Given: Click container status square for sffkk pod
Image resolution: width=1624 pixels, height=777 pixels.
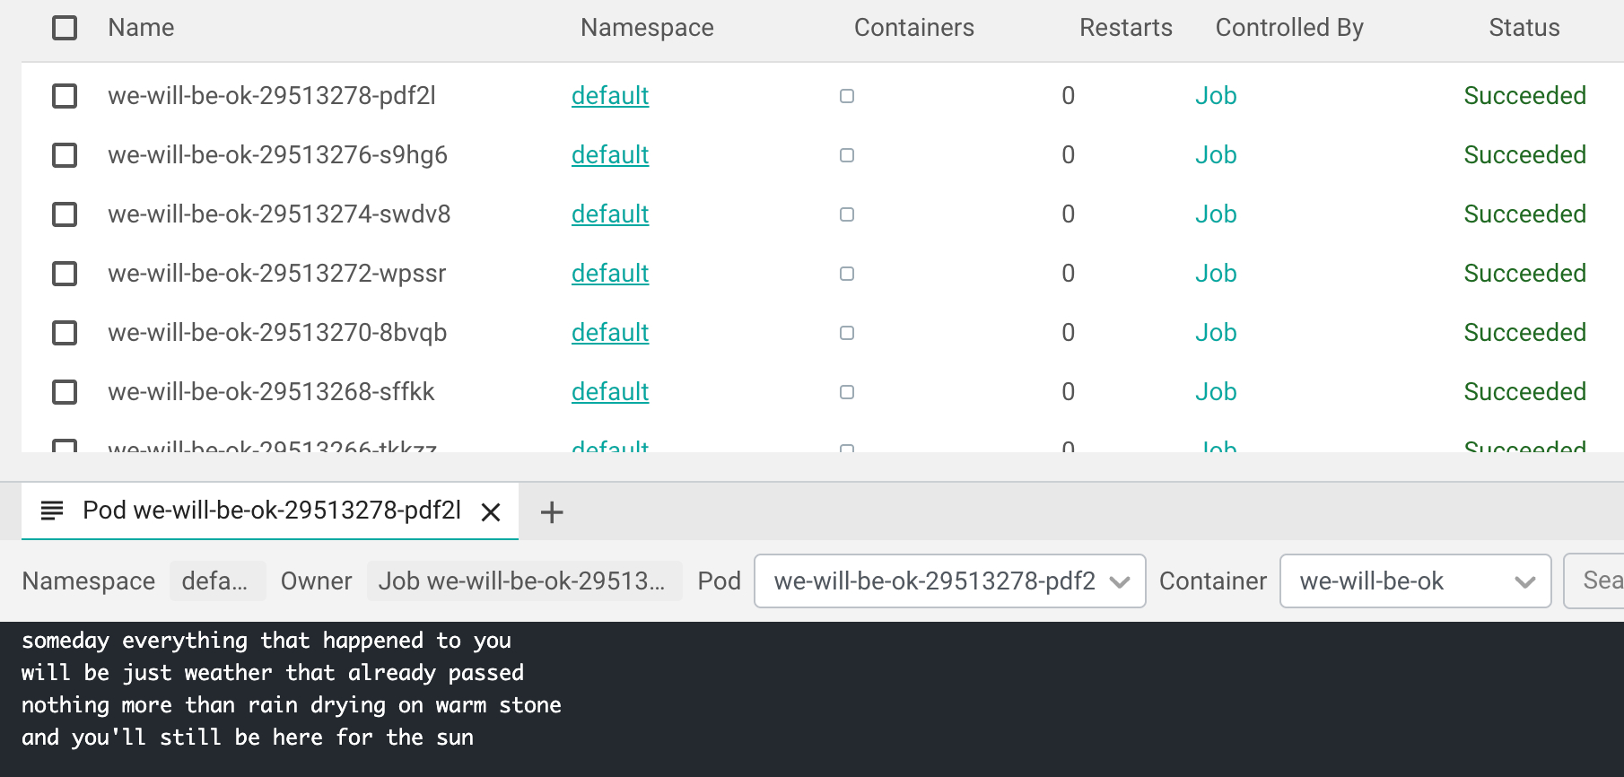Looking at the screenshot, I should 846,392.
